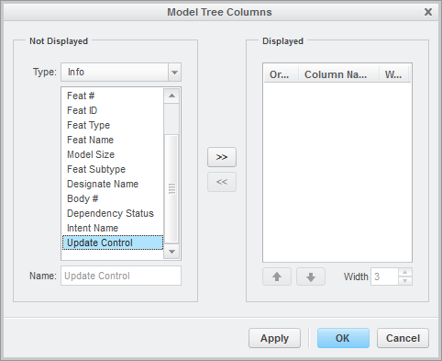Viewport: 442px width, 361px height.
Task: Select Update Control in the list
Action: [x=113, y=243]
